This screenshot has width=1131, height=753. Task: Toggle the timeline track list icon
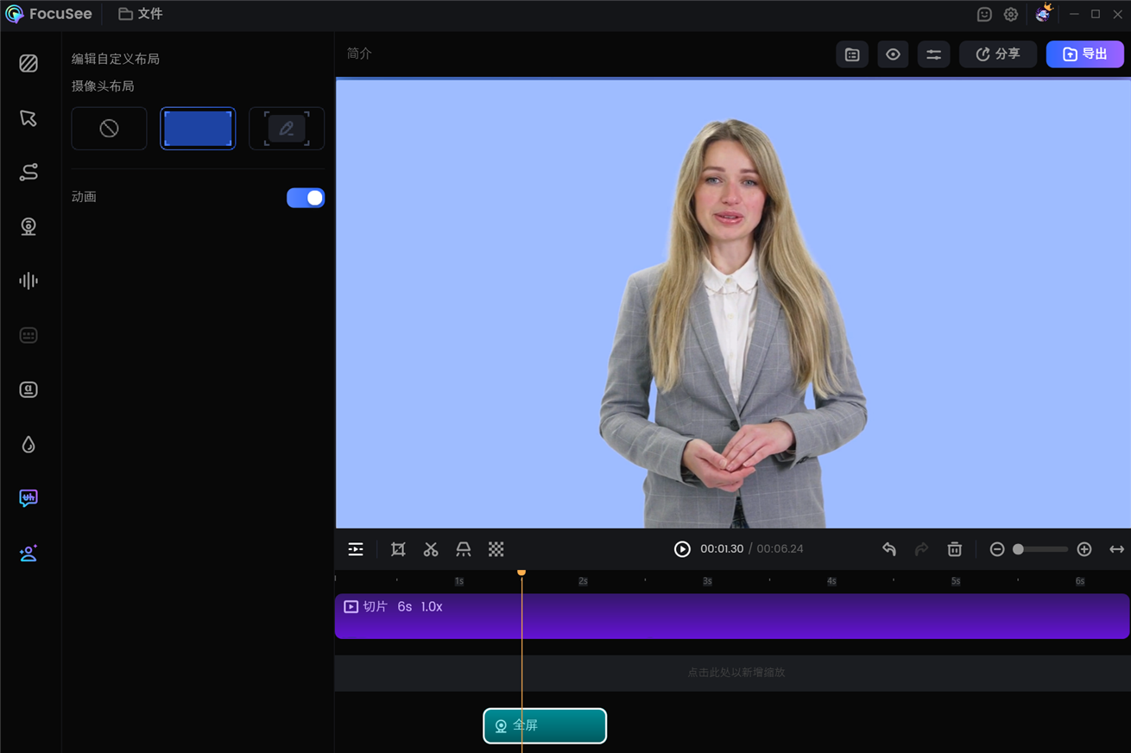click(356, 549)
